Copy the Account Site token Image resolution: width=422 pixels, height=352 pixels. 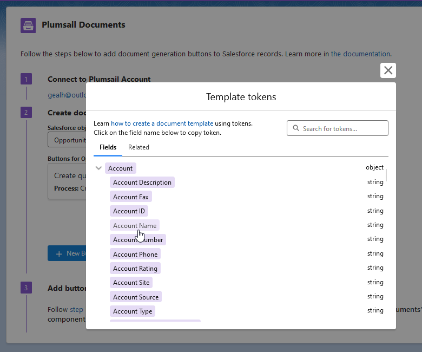[x=131, y=283]
